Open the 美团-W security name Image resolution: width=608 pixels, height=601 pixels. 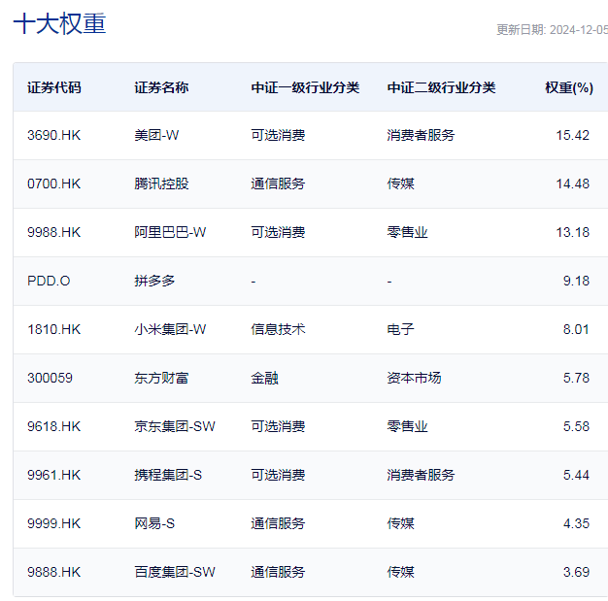pos(156,135)
